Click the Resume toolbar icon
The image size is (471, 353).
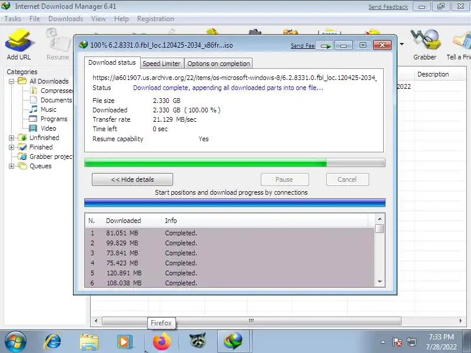pos(58,45)
